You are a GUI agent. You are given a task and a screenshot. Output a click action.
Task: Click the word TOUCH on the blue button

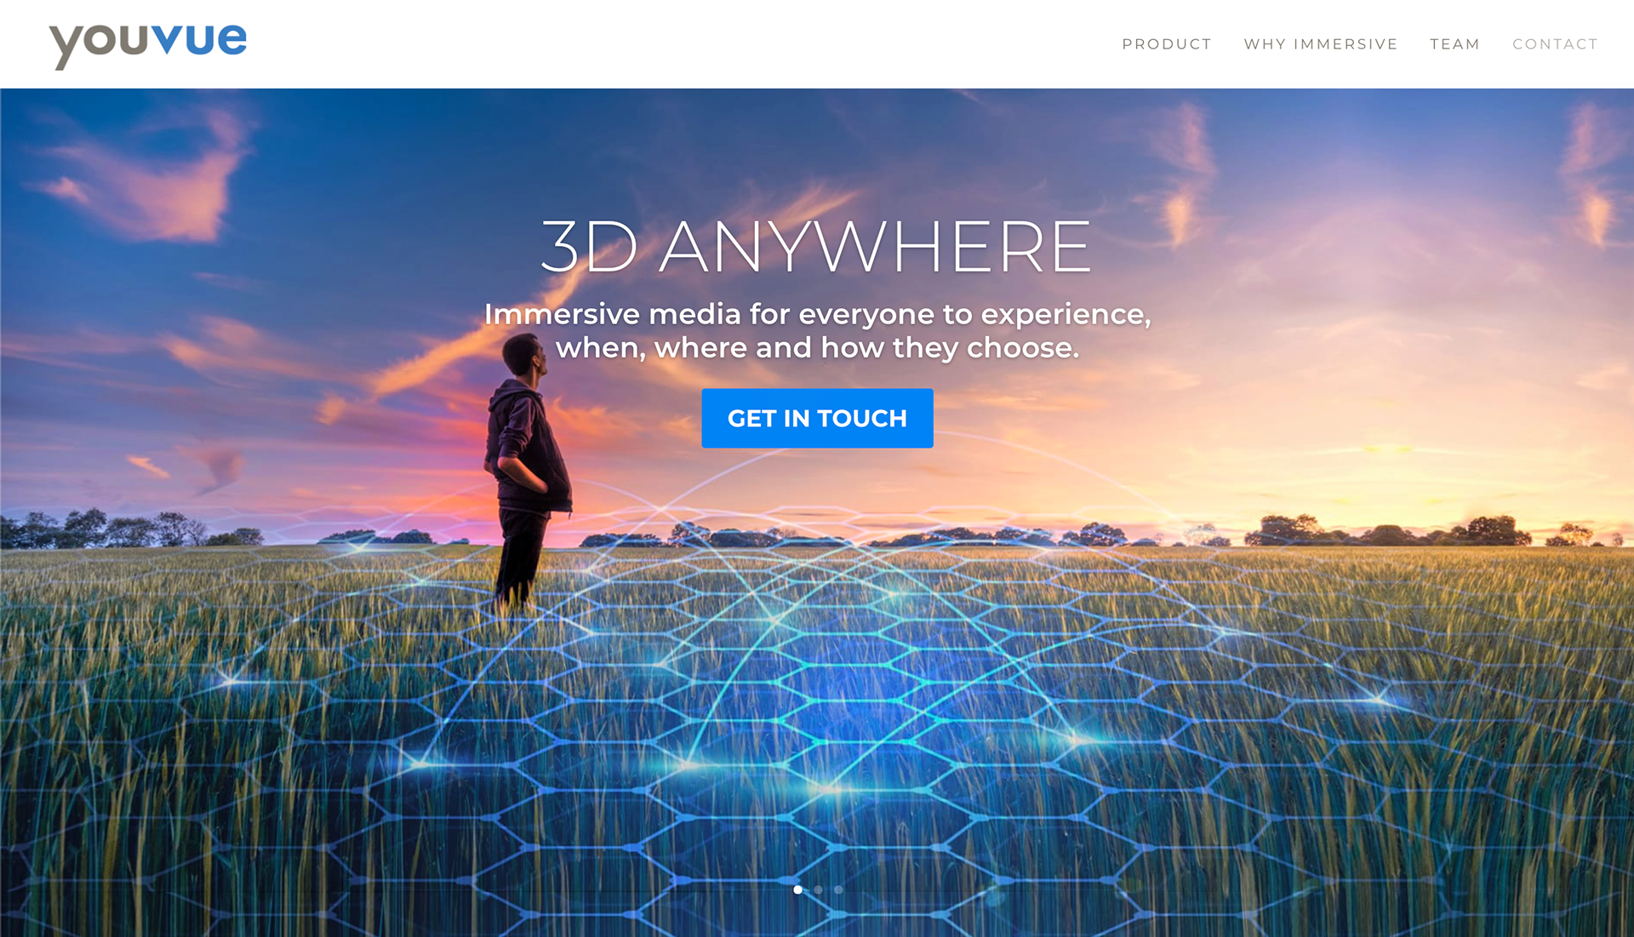tap(862, 419)
